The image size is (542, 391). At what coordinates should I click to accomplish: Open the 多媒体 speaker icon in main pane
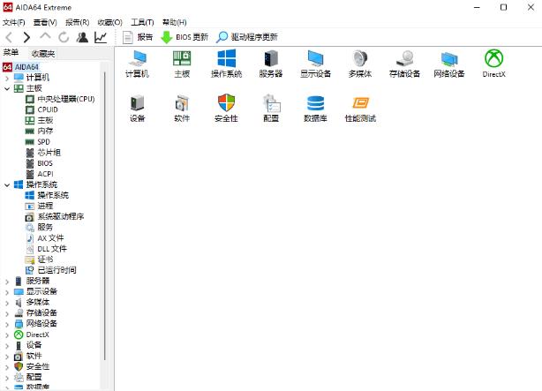pyautogui.click(x=360, y=64)
